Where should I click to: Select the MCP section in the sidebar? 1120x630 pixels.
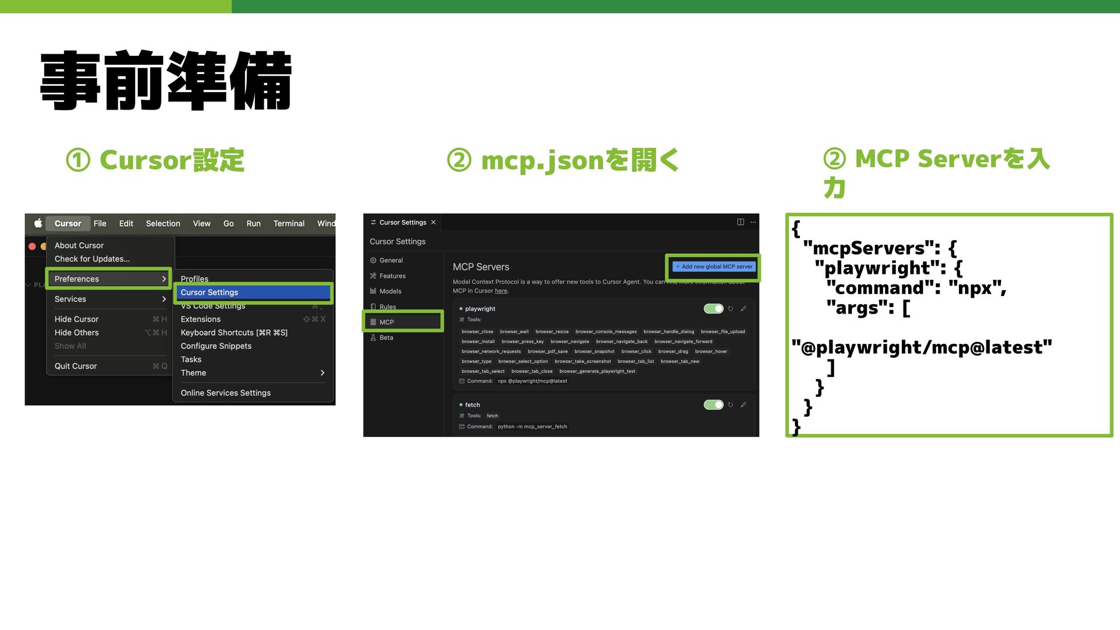tap(403, 322)
